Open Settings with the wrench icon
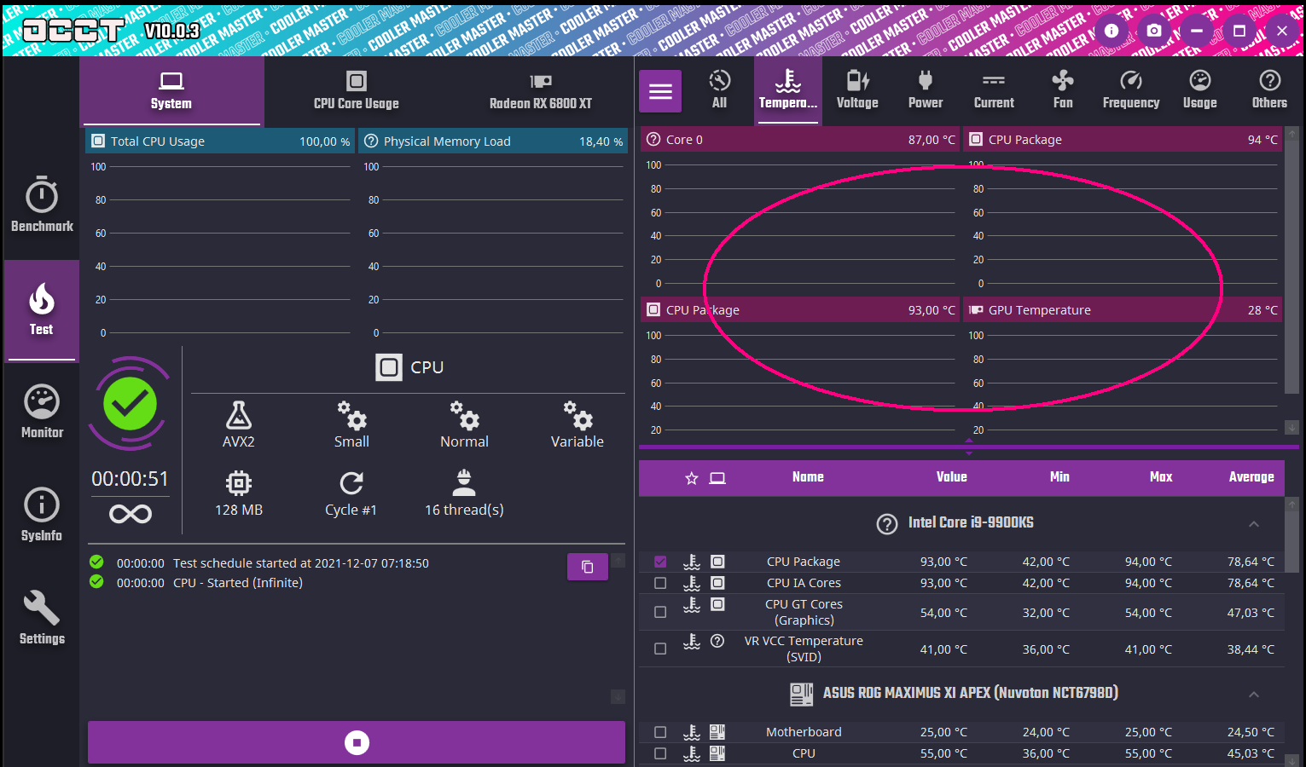1306x767 pixels. click(42, 618)
